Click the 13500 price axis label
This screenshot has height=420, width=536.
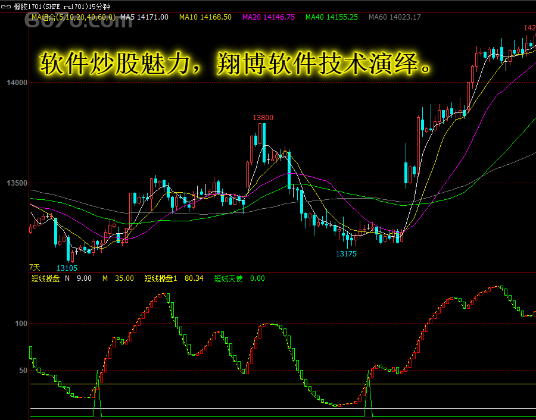pos(17,183)
